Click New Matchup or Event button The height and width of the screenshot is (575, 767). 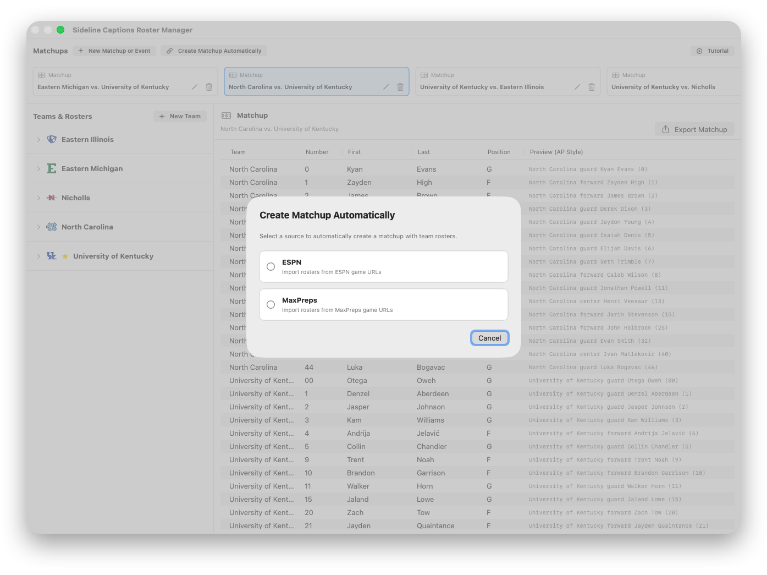coord(114,51)
